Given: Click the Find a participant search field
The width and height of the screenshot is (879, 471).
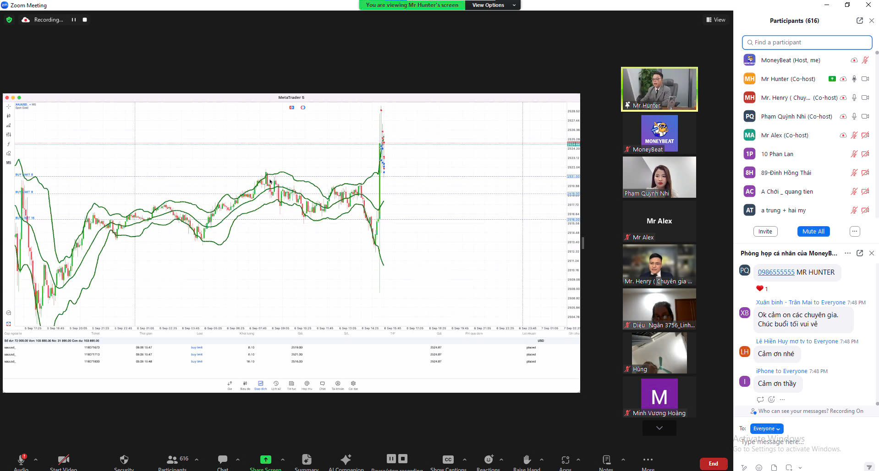Looking at the screenshot, I should tap(807, 43).
